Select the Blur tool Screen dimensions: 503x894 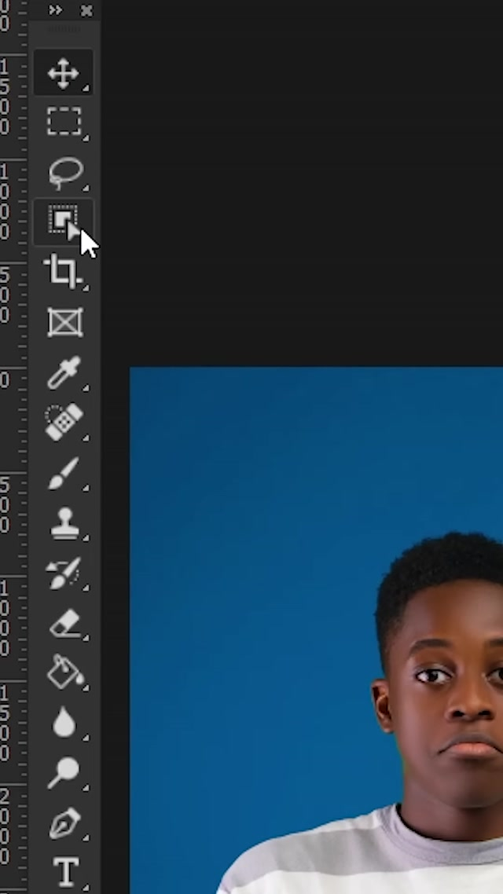[64, 723]
